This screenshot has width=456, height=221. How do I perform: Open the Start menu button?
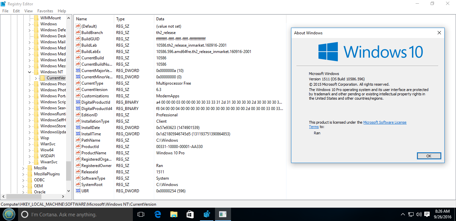pos(9,214)
